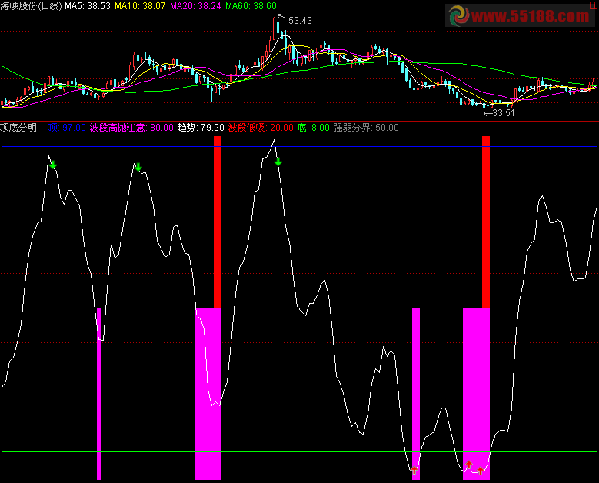Click the middle green down-arrow sell signal

coord(138,167)
